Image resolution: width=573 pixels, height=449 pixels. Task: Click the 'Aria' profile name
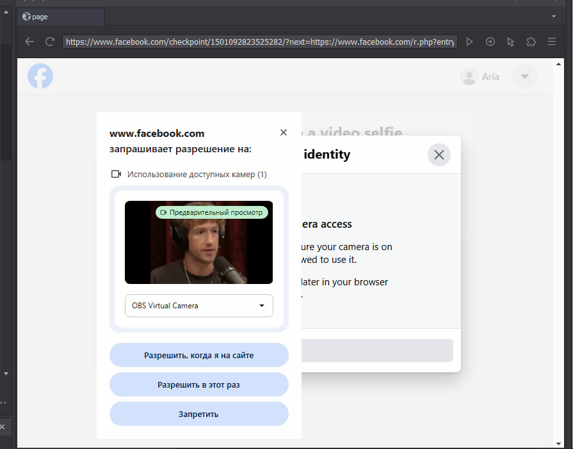pos(490,77)
